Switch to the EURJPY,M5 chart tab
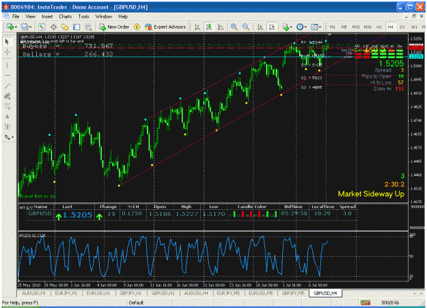427x308 pixels. coord(228,293)
